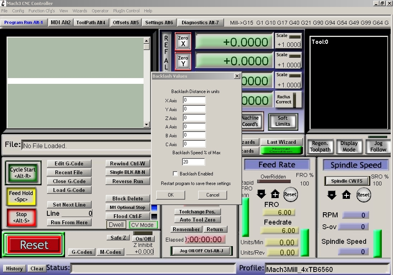Close the Backlash Values dialog
This screenshot has width=393, height=275.
237,76
